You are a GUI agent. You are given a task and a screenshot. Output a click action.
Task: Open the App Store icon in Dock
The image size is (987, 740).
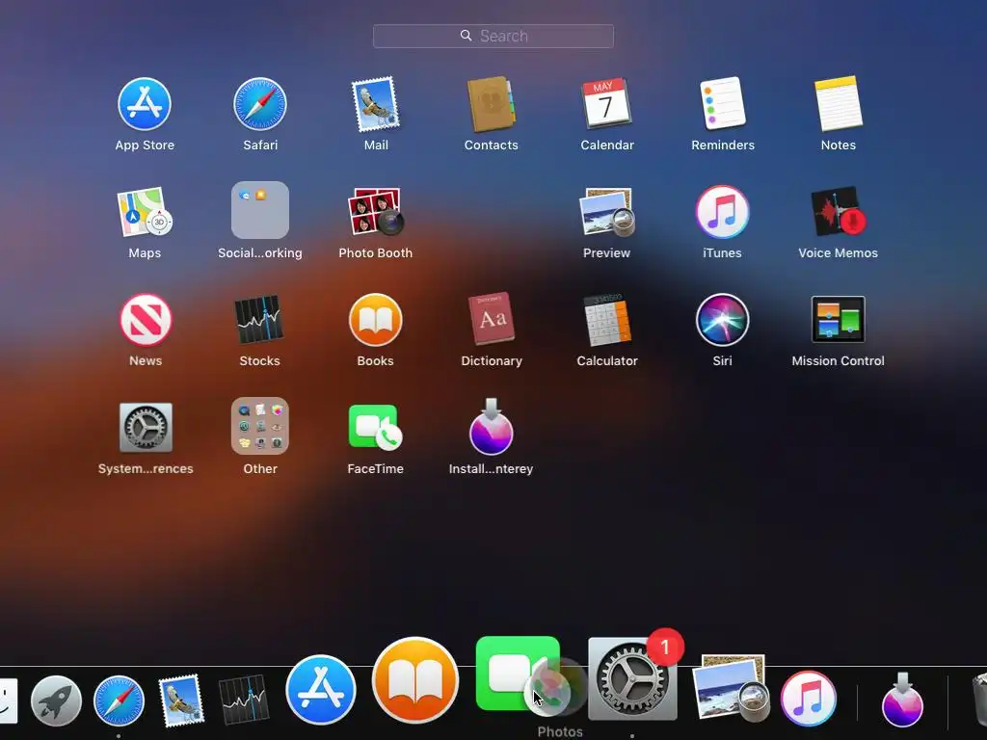click(x=321, y=690)
